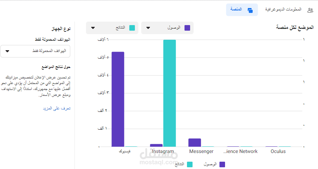
Task: Click the purple الوصول swatch in dropdown
Action: click(x=187, y=28)
